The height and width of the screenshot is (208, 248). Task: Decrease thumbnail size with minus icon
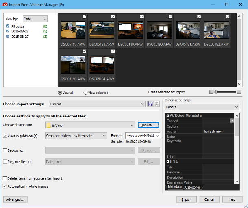tap(211, 92)
